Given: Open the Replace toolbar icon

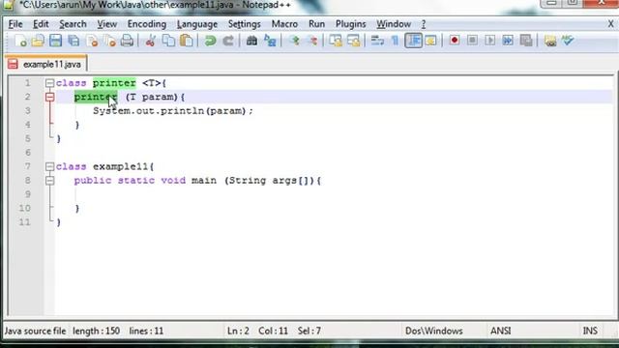Looking at the screenshot, I should coord(270,41).
